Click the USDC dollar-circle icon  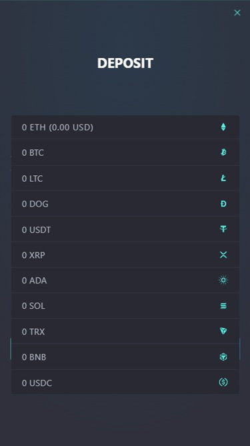[x=223, y=382]
